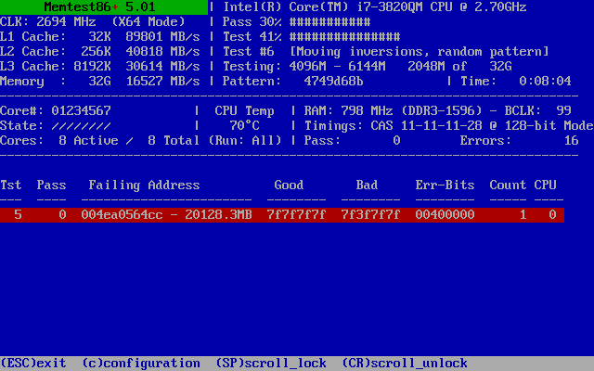This screenshot has width=594, height=371.
Task: Click the L3 Cache speed 30614 MB/s
Action: click(x=162, y=66)
